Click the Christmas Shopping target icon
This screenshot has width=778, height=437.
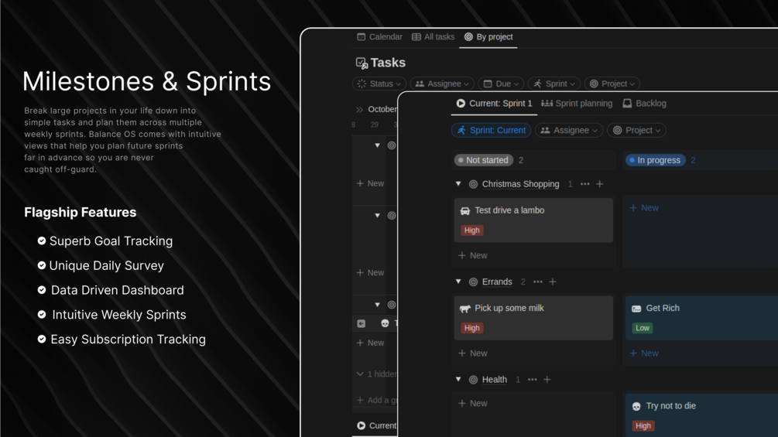click(473, 184)
